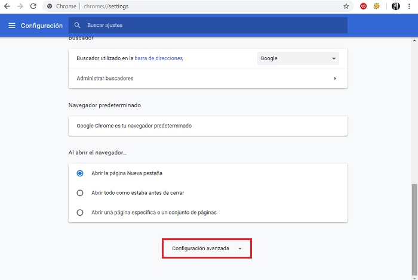Click the browser back arrow
The height and width of the screenshot is (280, 418).
click(7, 6)
